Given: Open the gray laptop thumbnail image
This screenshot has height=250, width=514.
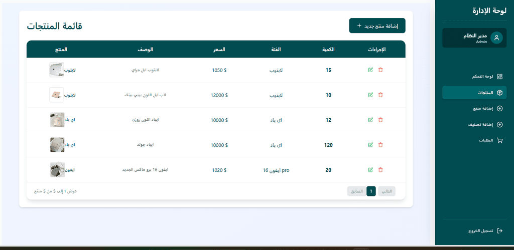Looking at the screenshot, I should point(57,70).
